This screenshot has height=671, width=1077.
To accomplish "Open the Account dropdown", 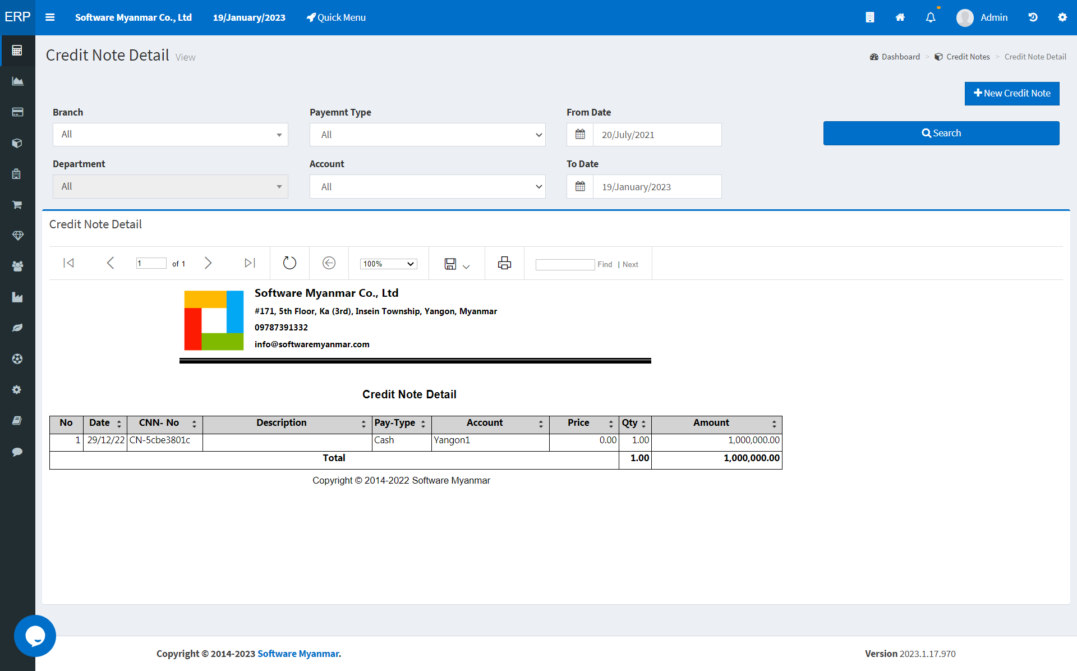I will coord(427,186).
